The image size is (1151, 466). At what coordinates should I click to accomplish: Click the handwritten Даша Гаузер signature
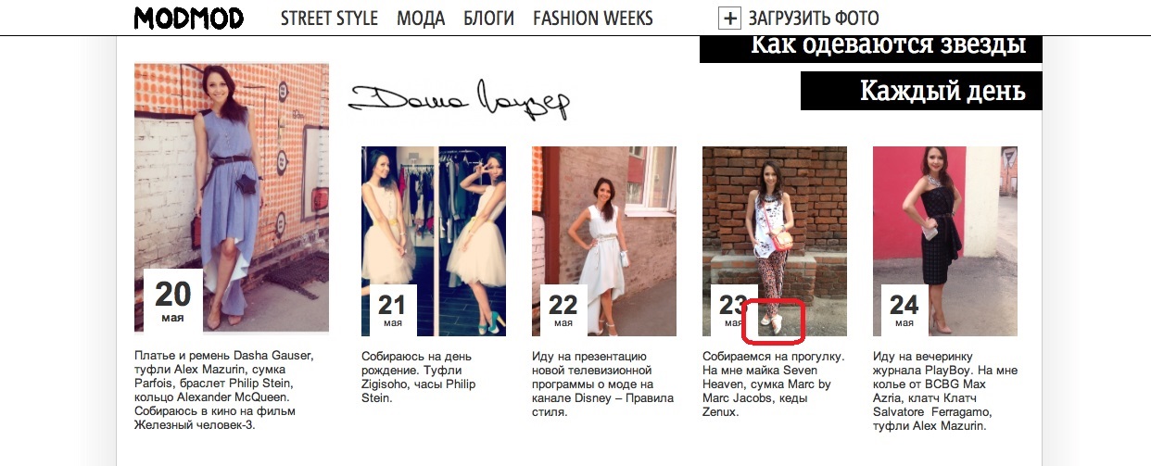pos(459,98)
